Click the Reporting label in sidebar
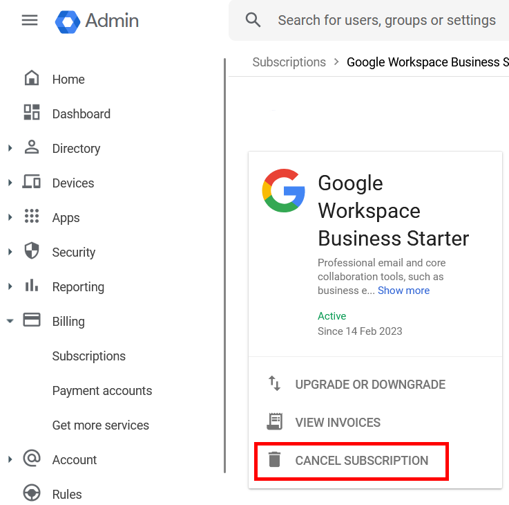Screen dimensions: 509x505 tap(78, 287)
